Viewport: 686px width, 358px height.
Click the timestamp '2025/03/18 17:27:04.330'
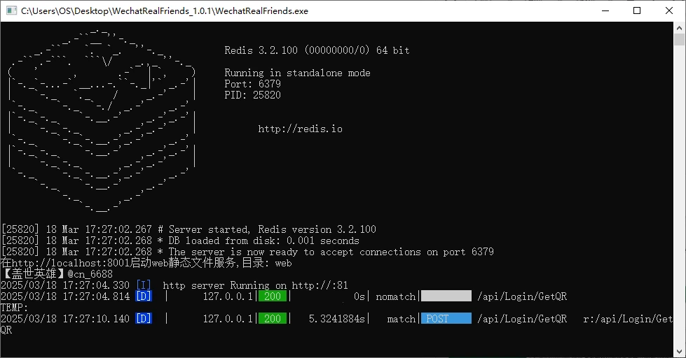(65, 285)
